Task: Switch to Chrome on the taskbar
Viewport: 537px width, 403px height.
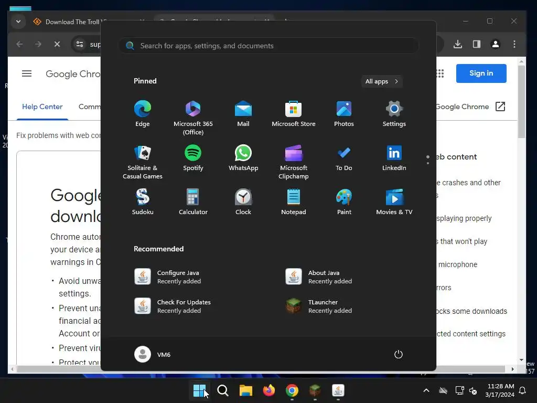Action: point(292,390)
